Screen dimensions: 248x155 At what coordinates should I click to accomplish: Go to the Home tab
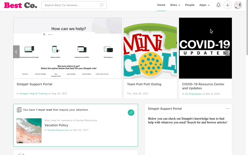tap(161, 5)
